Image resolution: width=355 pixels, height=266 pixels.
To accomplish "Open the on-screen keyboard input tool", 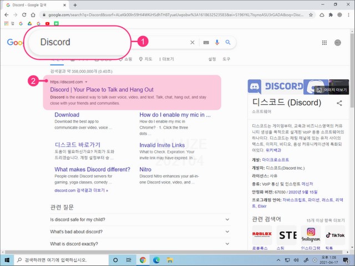I will tap(206, 42).
